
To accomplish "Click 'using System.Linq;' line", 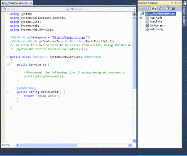I will (25, 22).
